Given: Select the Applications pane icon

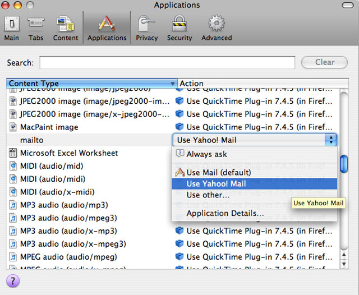Looking at the screenshot, I should pos(107,24).
